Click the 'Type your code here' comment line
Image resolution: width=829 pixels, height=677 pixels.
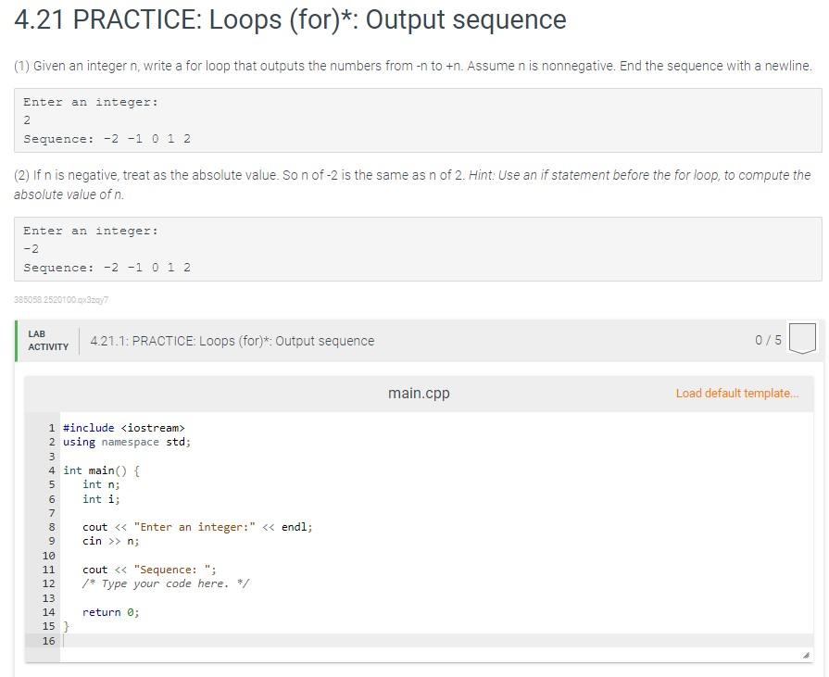point(166,583)
